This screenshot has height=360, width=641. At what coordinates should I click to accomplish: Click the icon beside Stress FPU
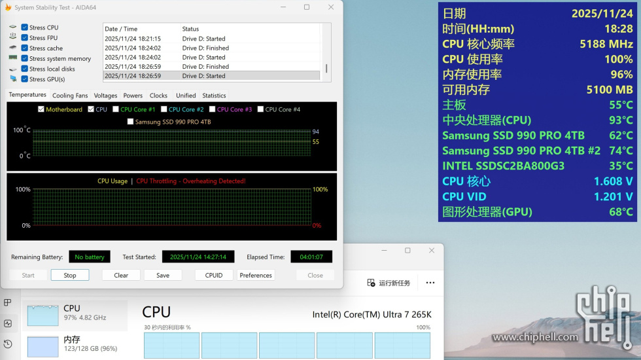point(13,37)
